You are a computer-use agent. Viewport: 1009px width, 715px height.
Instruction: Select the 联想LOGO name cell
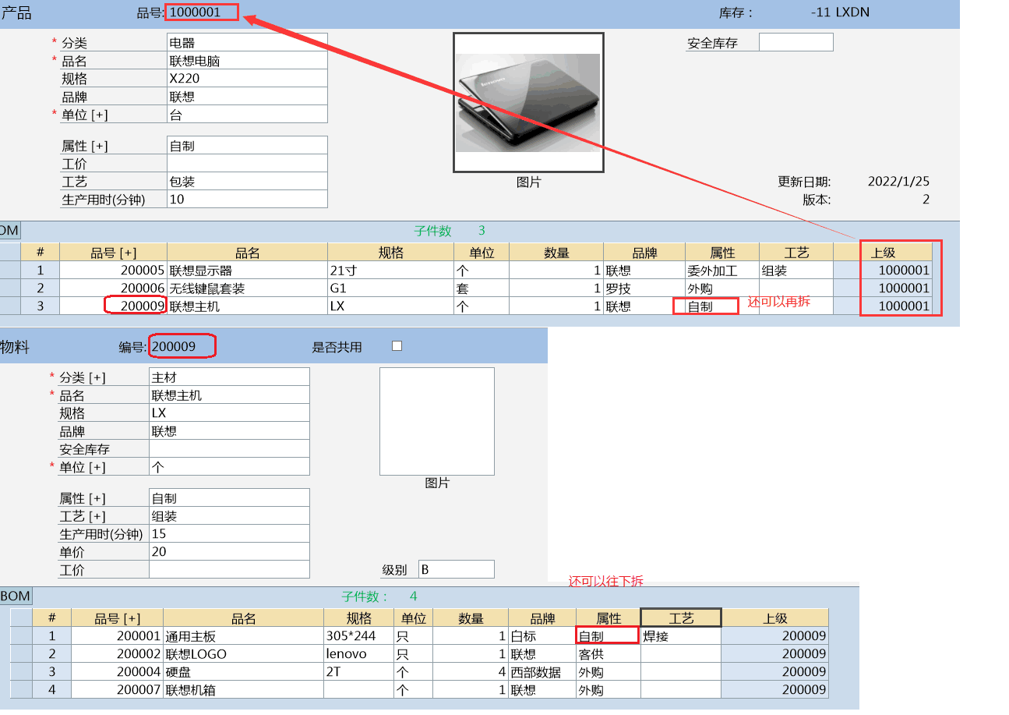pyautogui.click(x=243, y=654)
